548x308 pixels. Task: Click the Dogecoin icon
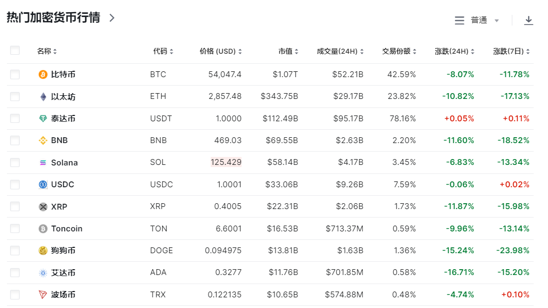pos(43,251)
